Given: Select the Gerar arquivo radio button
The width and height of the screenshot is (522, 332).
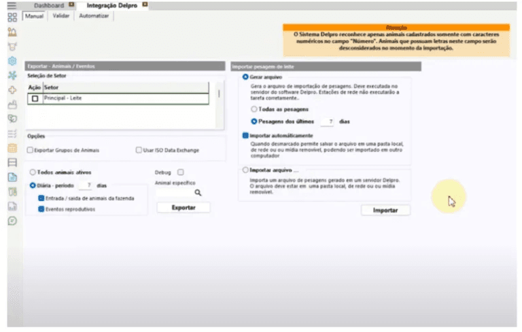Looking at the screenshot, I should pyautogui.click(x=245, y=77).
